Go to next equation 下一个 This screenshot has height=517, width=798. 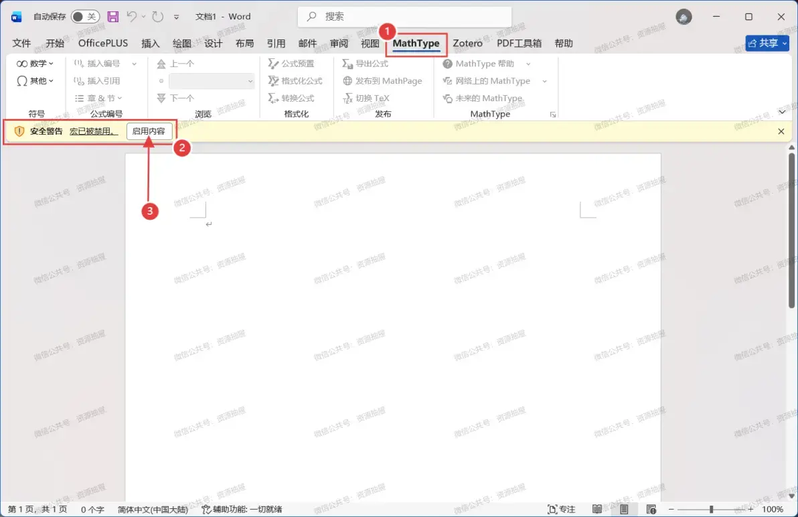tap(175, 98)
